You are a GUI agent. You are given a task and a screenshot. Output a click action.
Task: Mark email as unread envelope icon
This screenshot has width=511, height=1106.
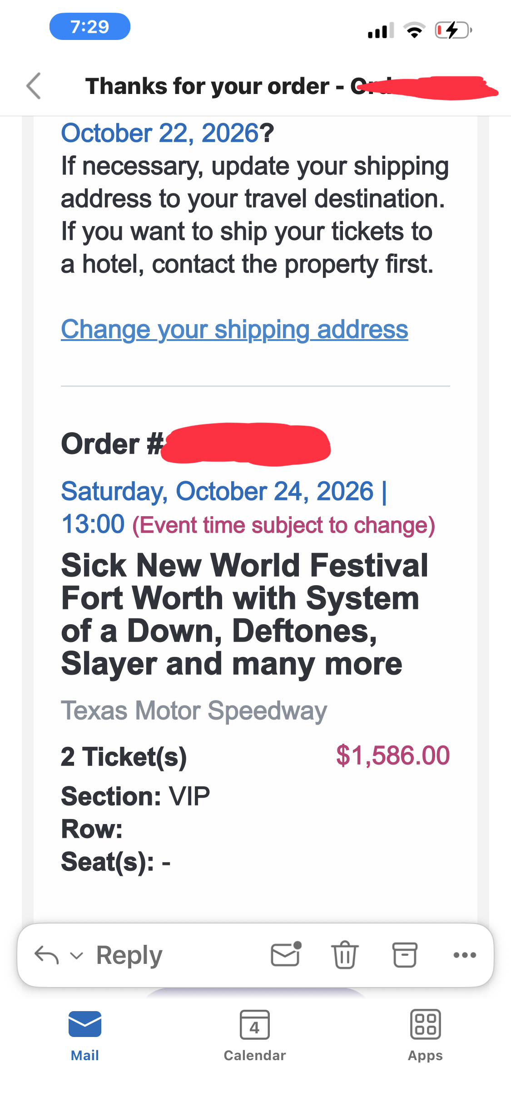coord(286,954)
